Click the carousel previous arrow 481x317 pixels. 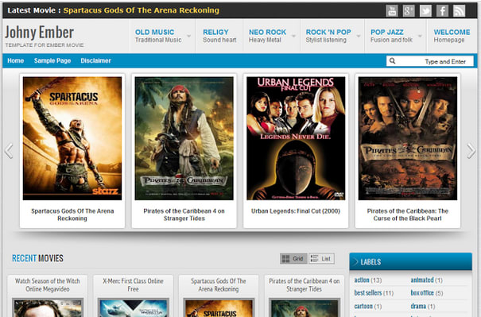9,150
